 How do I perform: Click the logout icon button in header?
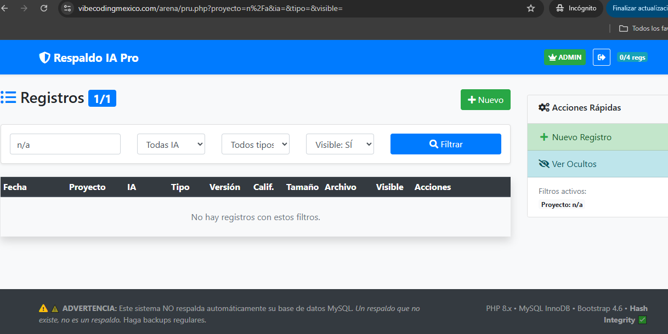pyautogui.click(x=602, y=57)
